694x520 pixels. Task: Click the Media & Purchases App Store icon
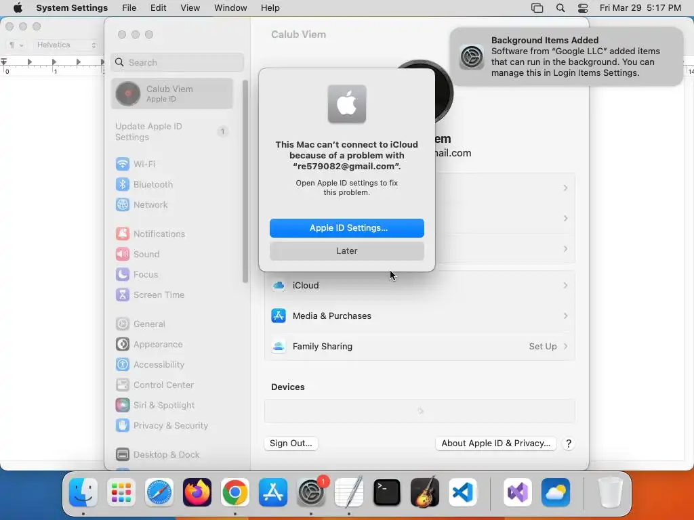[279, 316]
